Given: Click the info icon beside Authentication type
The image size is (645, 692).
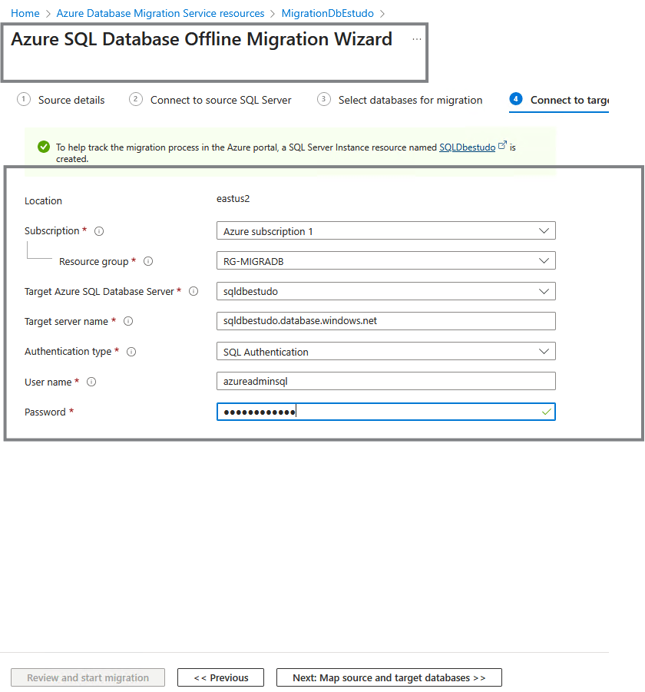Looking at the screenshot, I should coord(131,352).
